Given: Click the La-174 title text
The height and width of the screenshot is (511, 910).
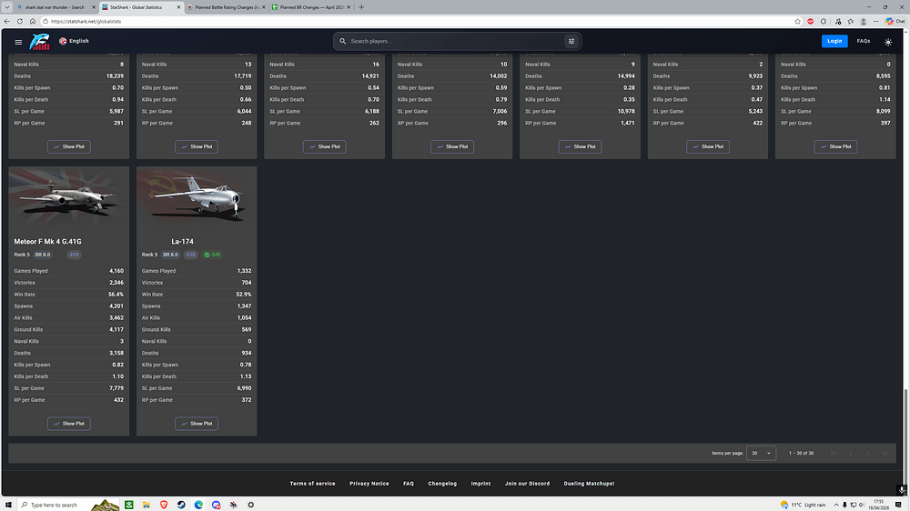Looking at the screenshot, I should pos(182,241).
